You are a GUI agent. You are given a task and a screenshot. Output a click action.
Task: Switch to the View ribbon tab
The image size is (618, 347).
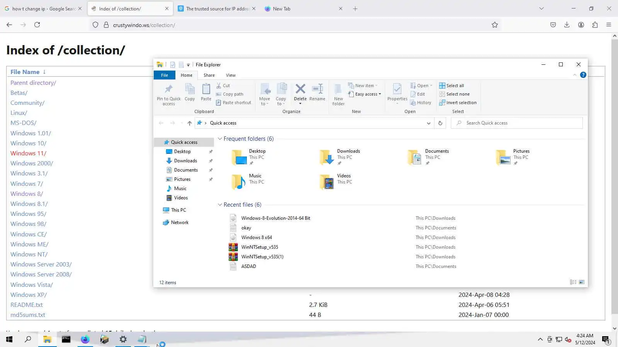pyautogui.click(x=231, y=75)
